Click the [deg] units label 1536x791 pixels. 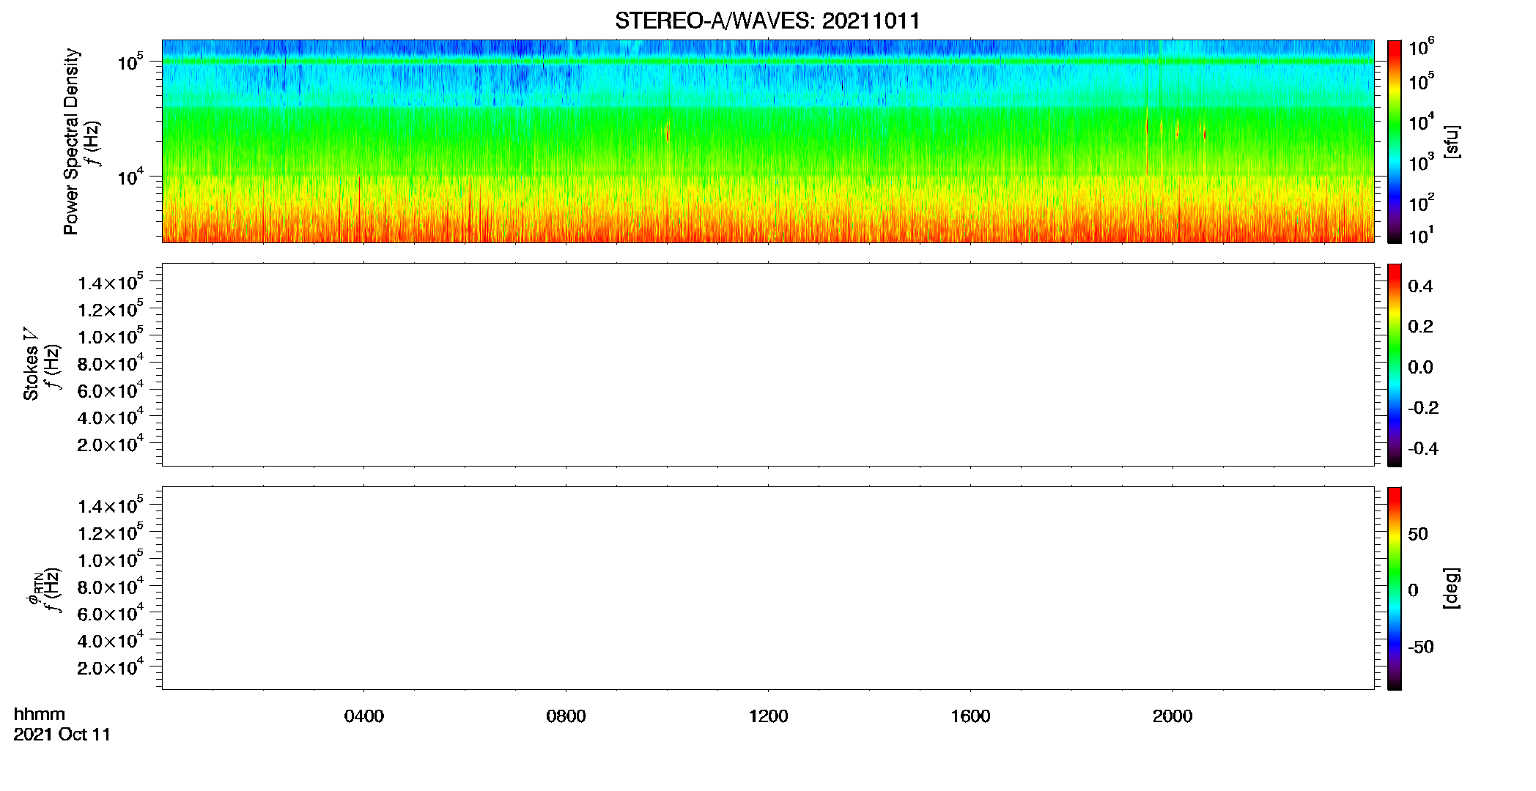1452,588
